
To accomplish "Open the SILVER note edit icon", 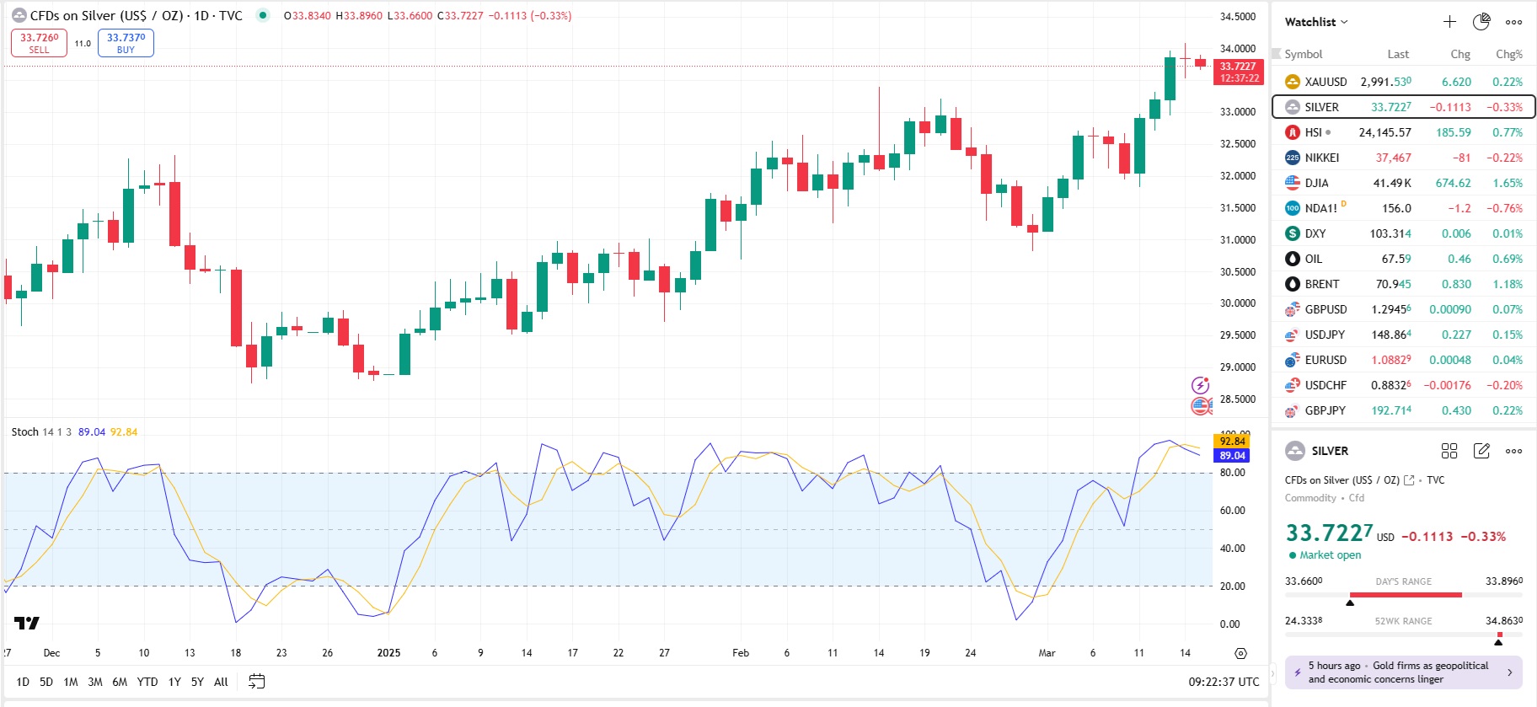I will tap(1481, 451).
